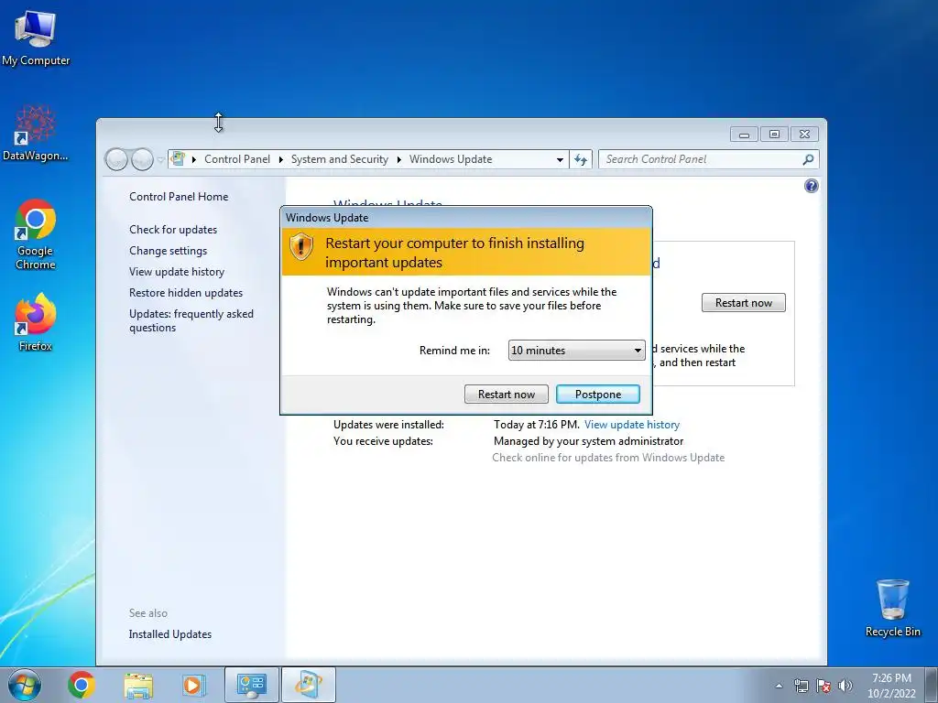Open View update history in the sidebar
The height and width of the screenshot is (703, 938).
177,271
